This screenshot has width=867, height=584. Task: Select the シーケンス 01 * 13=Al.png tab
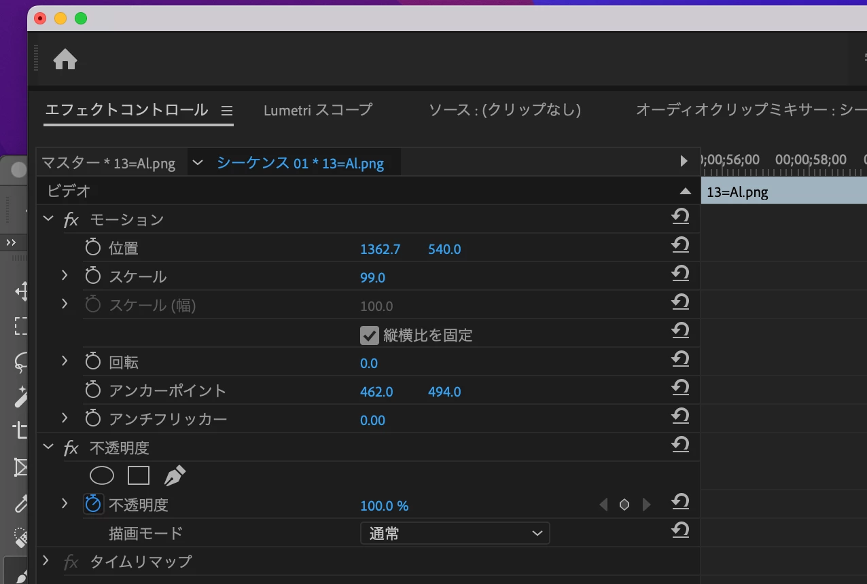tap(300, 164)
